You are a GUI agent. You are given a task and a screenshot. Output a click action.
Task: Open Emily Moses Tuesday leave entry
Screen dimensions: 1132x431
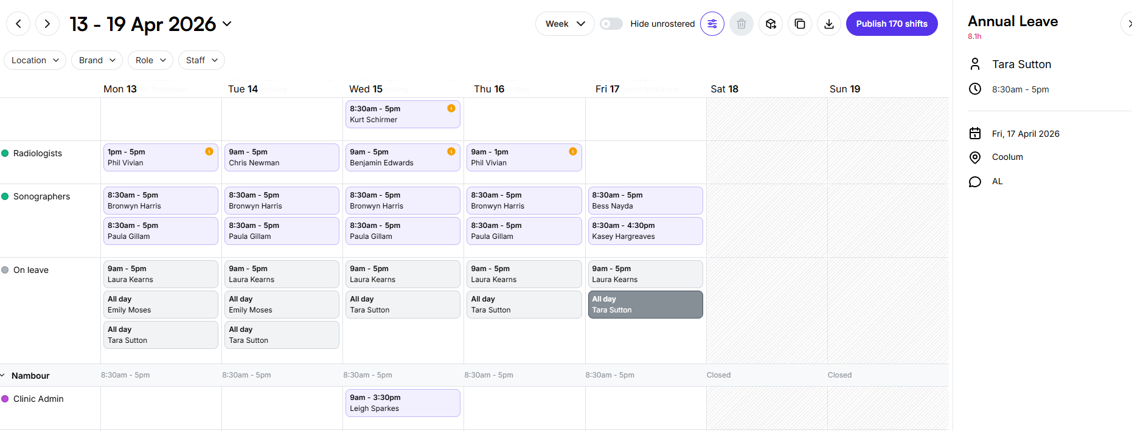coord(282,305)
